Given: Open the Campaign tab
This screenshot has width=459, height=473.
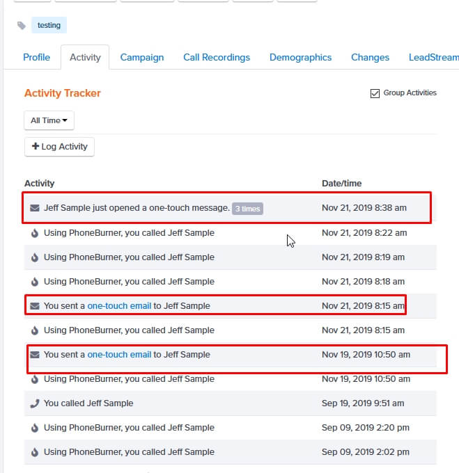Looking at the screenshot, I should click(x=142, y=58).
